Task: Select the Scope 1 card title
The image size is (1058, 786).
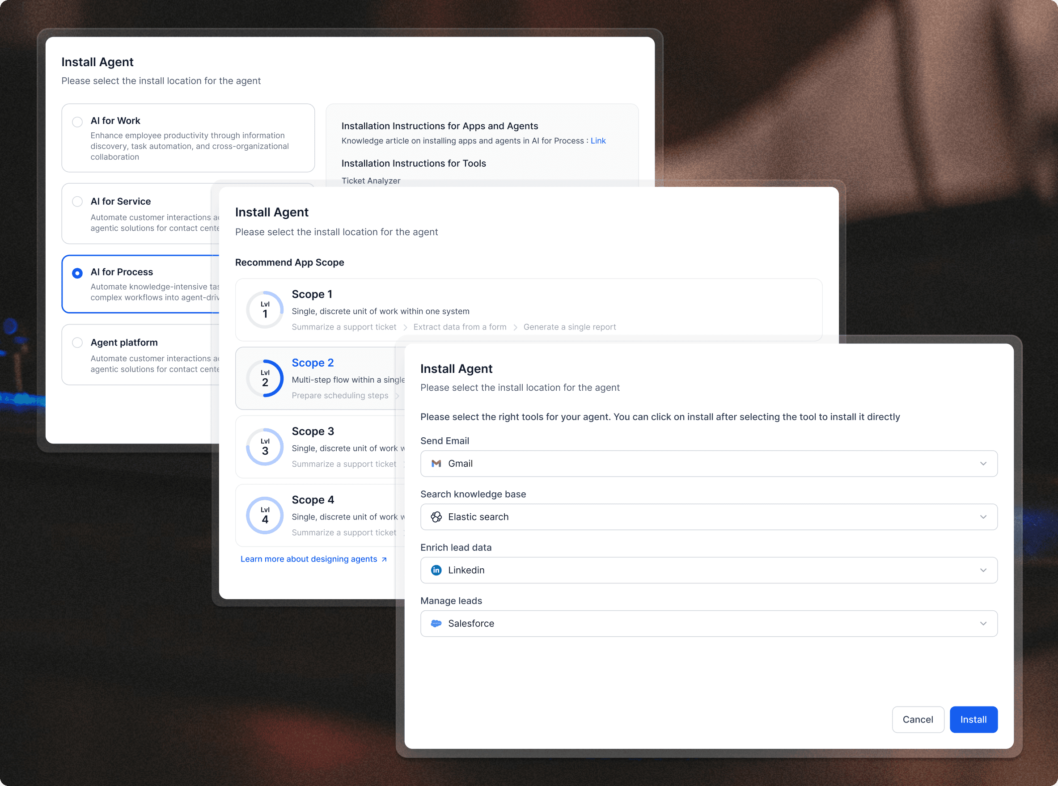Action: 312,294
